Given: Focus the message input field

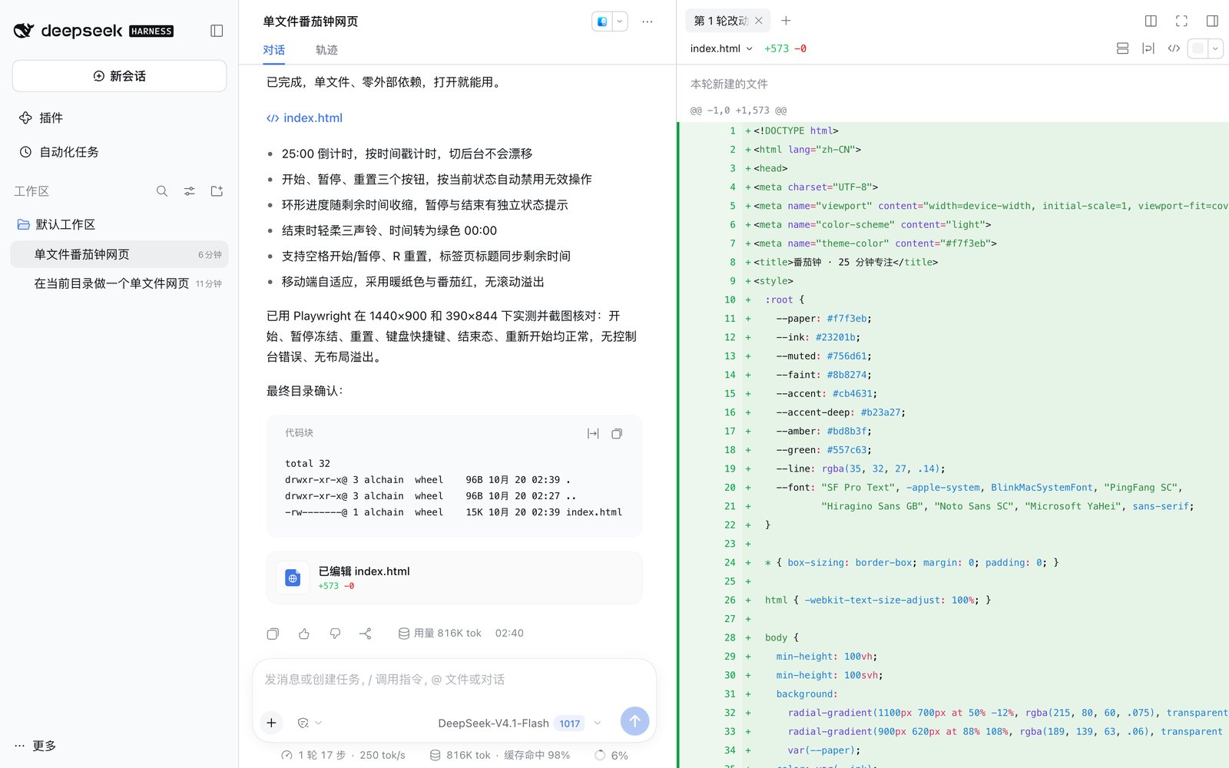Looking at the screenshot, I should pos(454,680).
